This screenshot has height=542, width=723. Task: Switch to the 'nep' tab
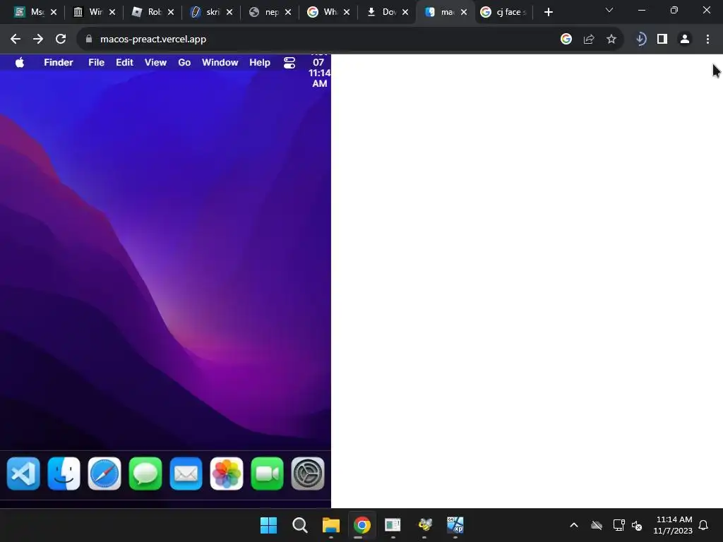(265, 12)
